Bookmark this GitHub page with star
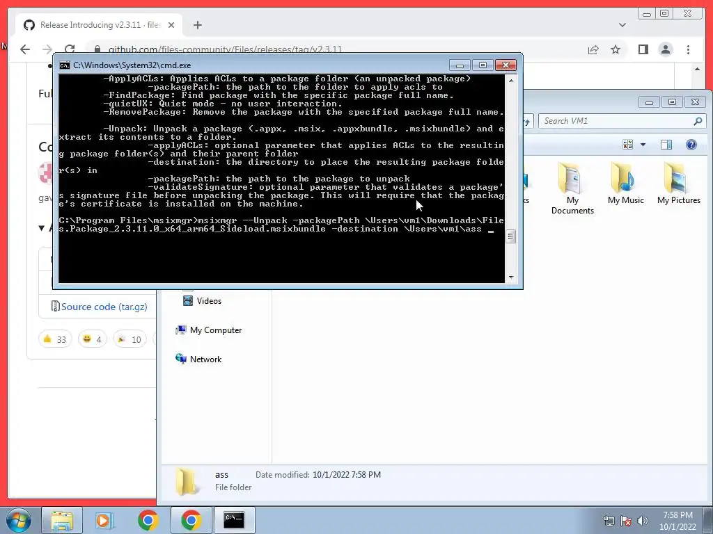Image resolution: width=713 pixels, height=534 pixels. (616, 49)
